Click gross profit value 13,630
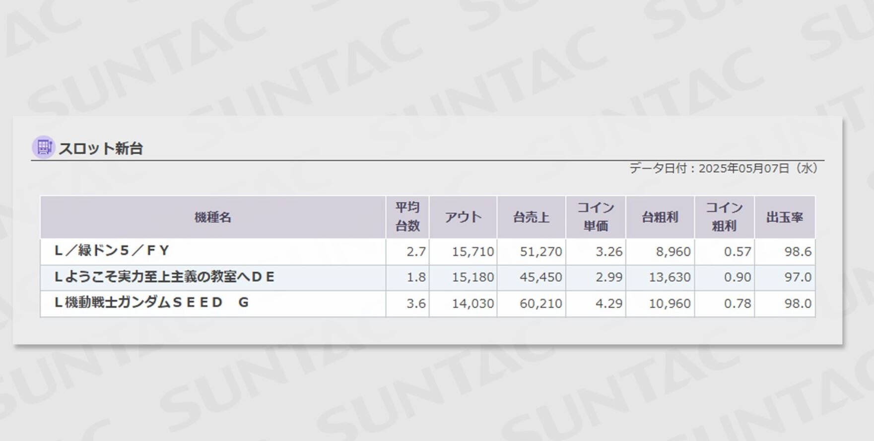Viewport: 874px width, 441px height. (670, 277)
